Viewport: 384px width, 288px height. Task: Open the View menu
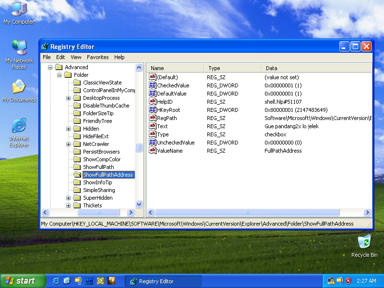(76, 57)
